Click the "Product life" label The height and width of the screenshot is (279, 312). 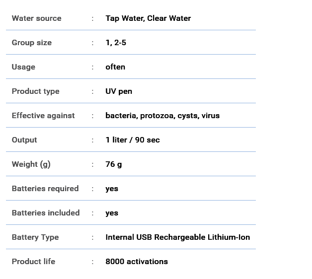pyautogui.click(x=33, y=262)
